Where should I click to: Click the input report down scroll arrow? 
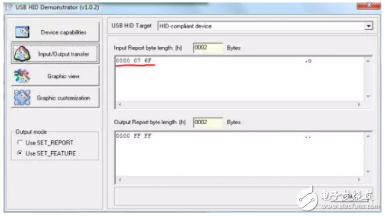(x=368, y=96)
